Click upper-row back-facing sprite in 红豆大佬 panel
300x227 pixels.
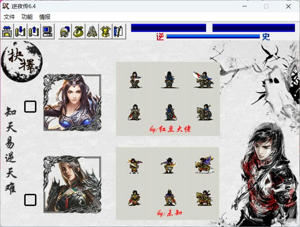point(169,80)
